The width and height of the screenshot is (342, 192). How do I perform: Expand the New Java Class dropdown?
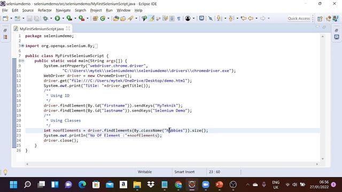(x=108, y=19)
